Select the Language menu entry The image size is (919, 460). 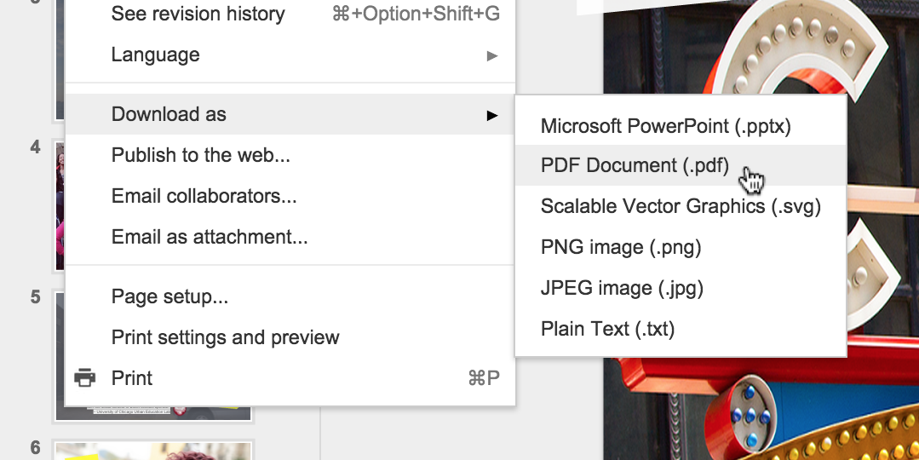click(x=155, y=55)
